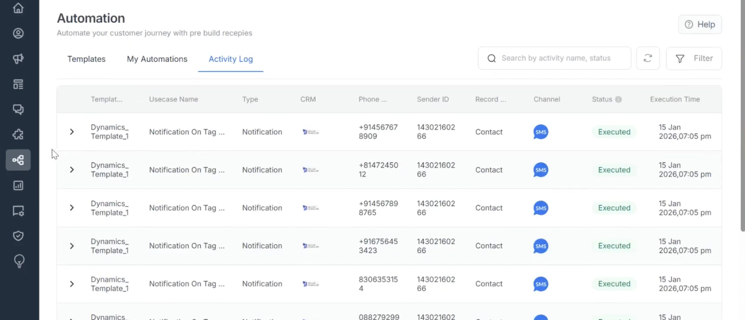Click phone number +914567898765
This screenshot has height=320, width=745.
(x=378, y=208)
